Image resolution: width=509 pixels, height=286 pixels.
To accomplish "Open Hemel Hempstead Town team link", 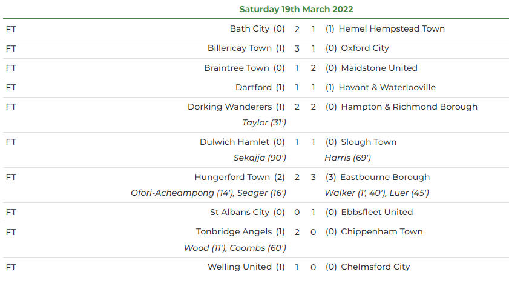I will (x=392, y=28).
